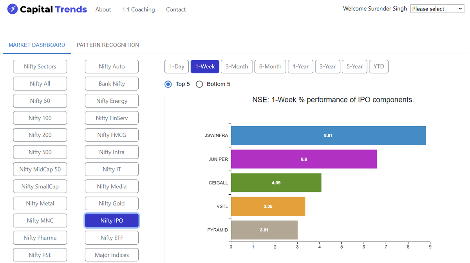Choose the 6-Month timeframe

tap(270, 66)
